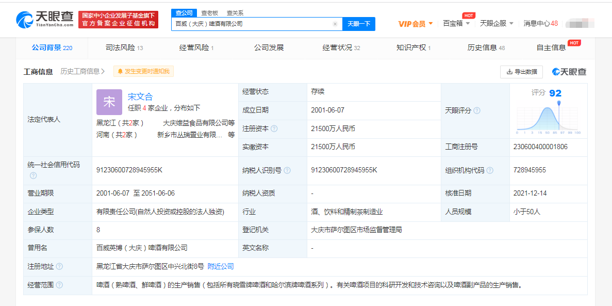Click 导出数据 export button
This screenshot has width=612, height=306.
[x=521, y=72]
